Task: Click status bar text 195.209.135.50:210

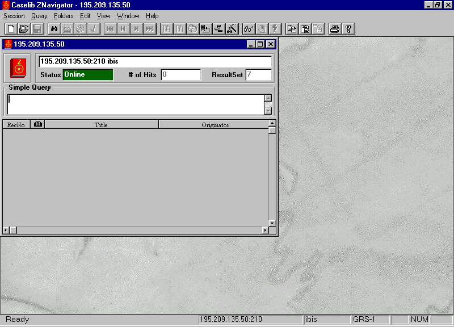Action: [231, 320]
